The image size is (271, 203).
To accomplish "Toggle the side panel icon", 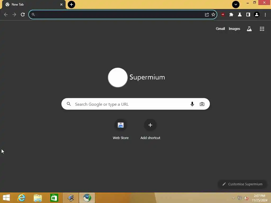I will 248,15.
